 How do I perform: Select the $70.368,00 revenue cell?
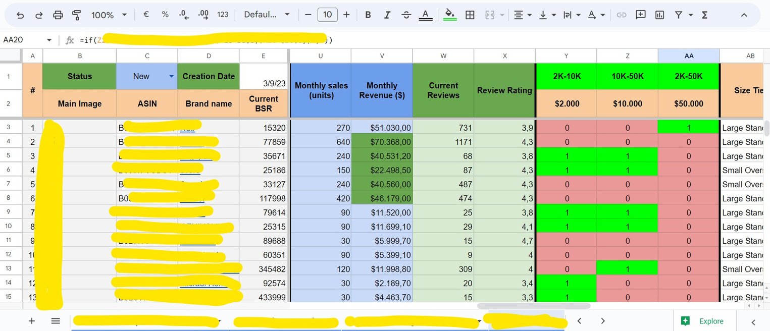click(382, 142)
